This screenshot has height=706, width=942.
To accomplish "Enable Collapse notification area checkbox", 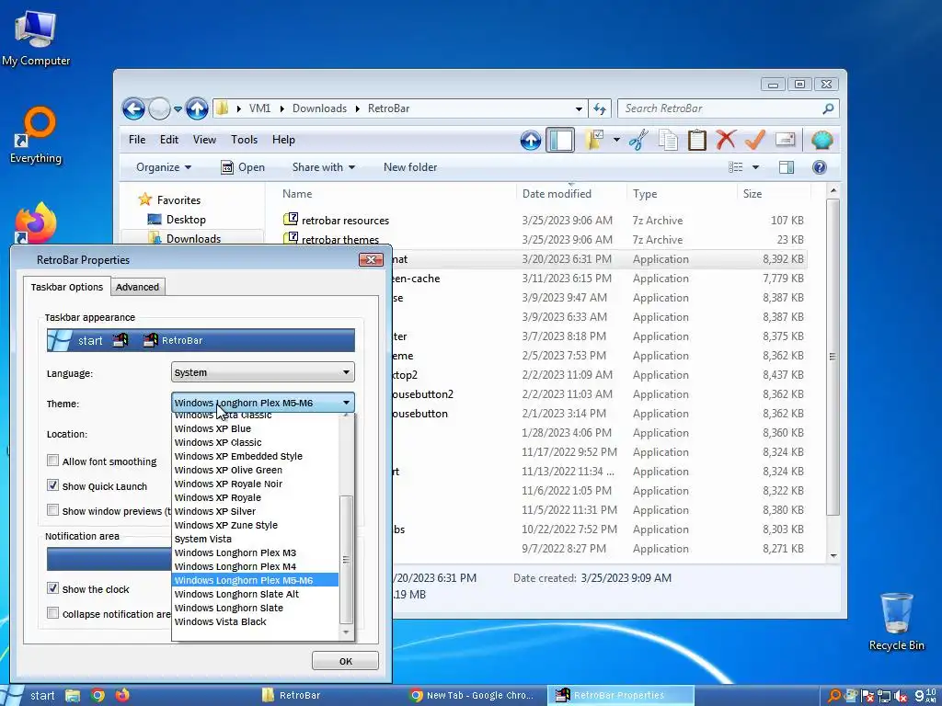I will 52,613.
